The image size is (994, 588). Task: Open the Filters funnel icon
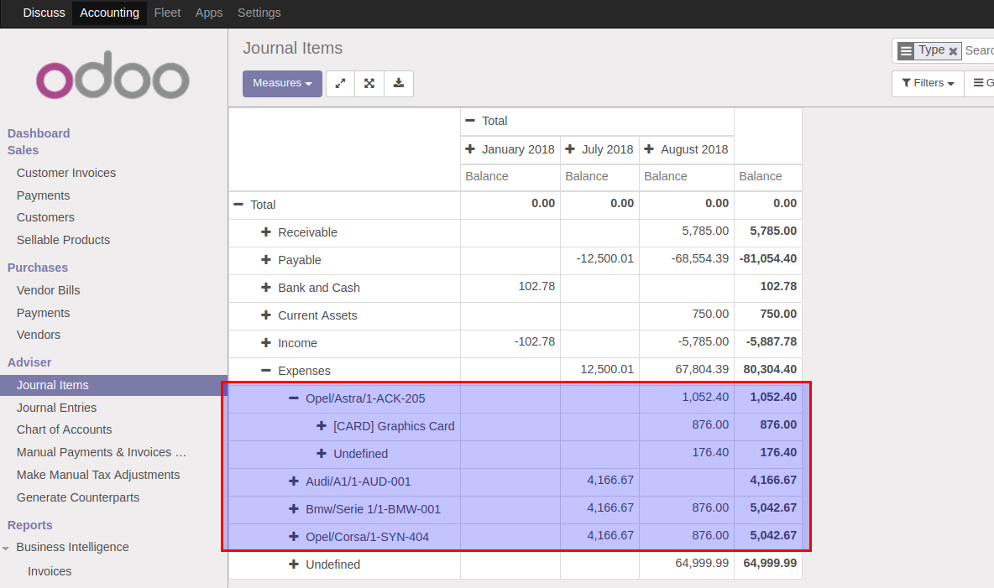click(x=909, y=83)
